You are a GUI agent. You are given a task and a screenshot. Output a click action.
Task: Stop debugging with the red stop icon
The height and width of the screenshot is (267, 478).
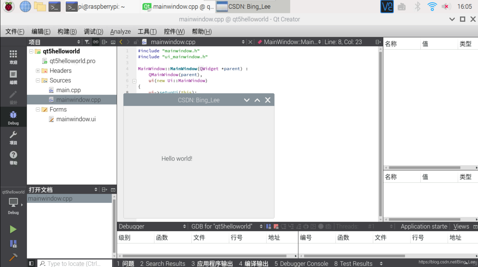[x=276, y=226]
